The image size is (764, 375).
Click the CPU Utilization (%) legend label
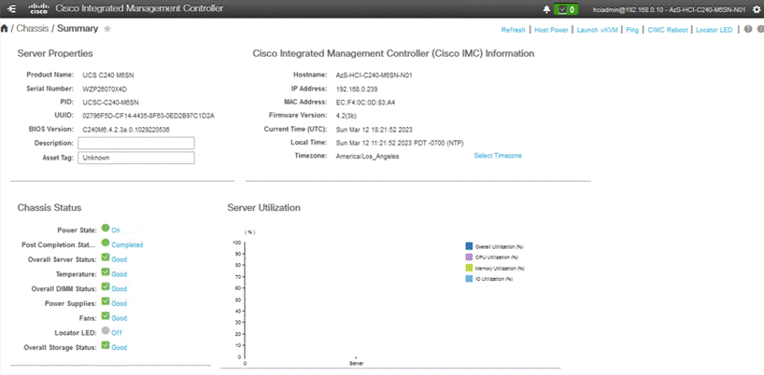pos(497,257)
